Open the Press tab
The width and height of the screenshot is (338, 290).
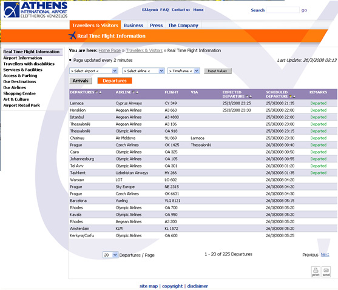[x=157, y=25]
